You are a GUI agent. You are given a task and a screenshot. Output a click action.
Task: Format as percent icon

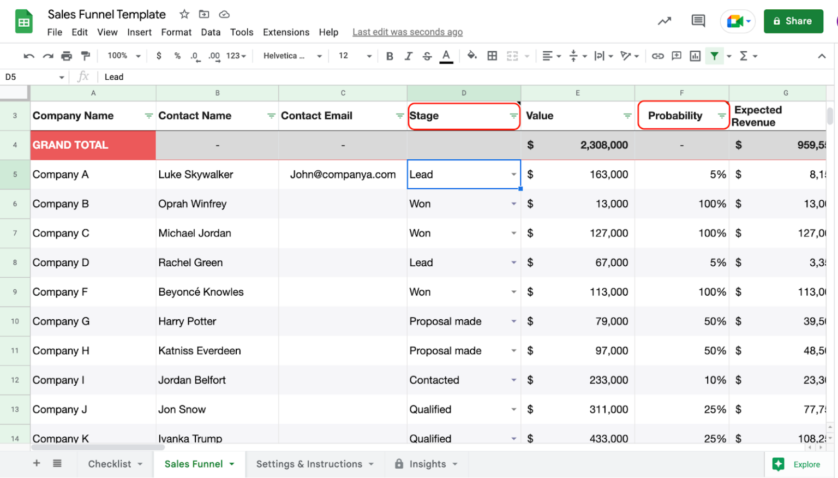point(177,56)
